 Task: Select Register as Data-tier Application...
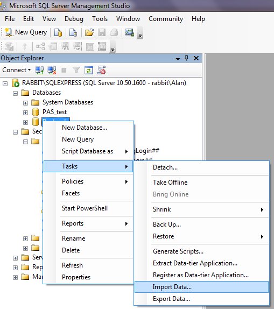[201, 275]
